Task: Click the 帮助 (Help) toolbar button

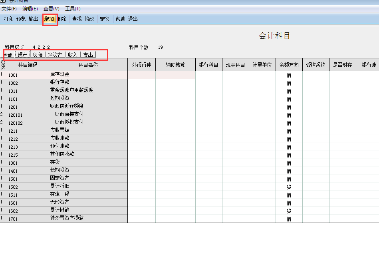Action: 120,19
